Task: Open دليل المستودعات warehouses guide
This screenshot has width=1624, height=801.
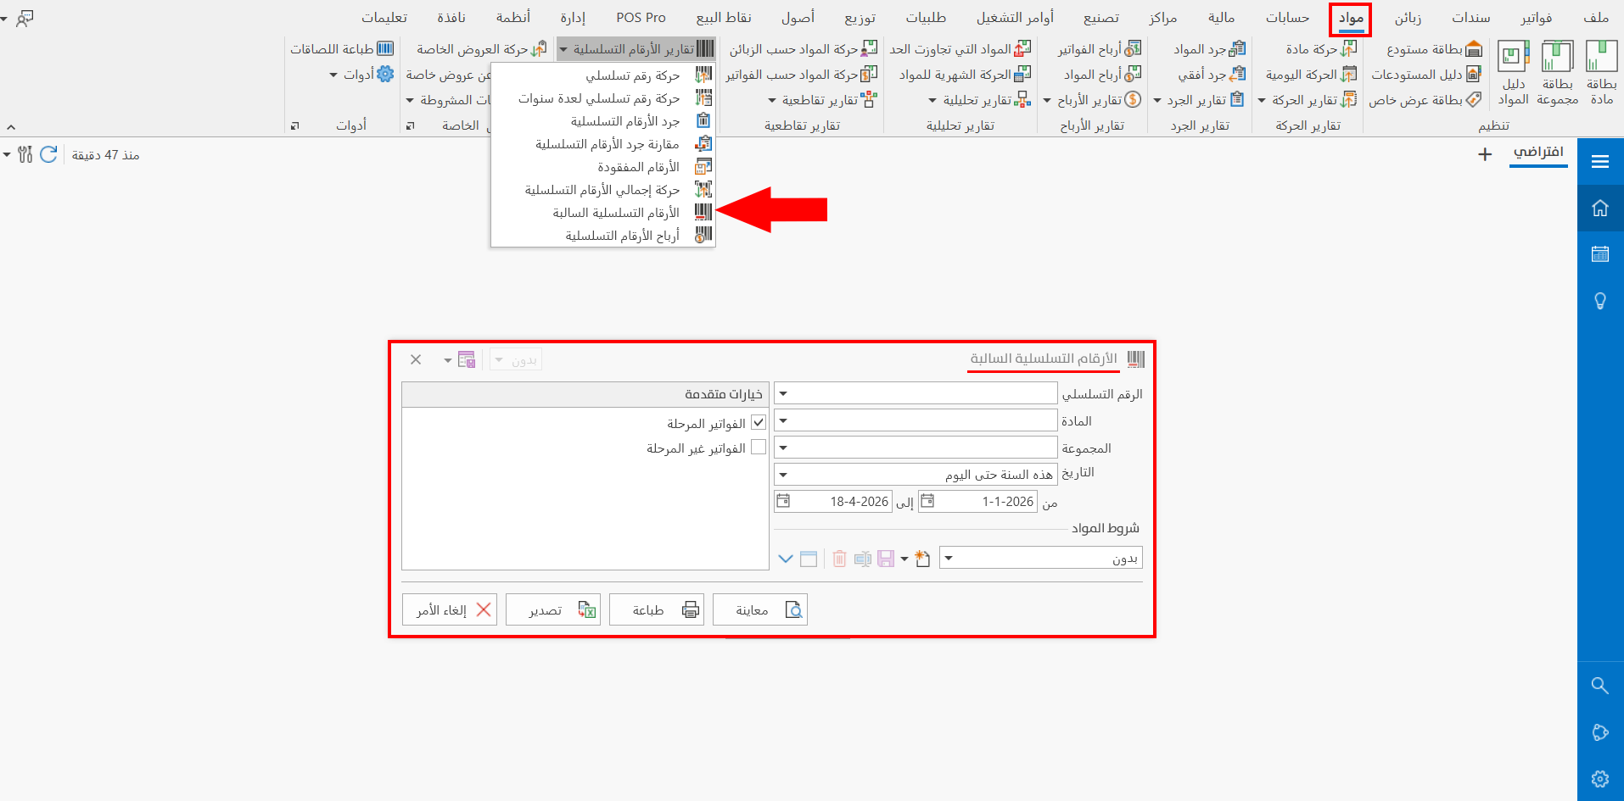Action: [1426, 75]
